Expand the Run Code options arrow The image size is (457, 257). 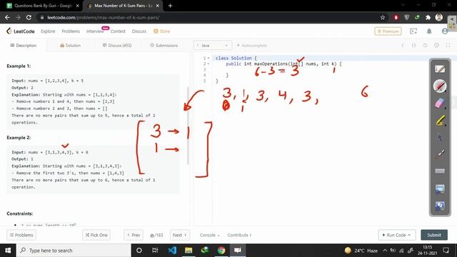click(409, 235)
